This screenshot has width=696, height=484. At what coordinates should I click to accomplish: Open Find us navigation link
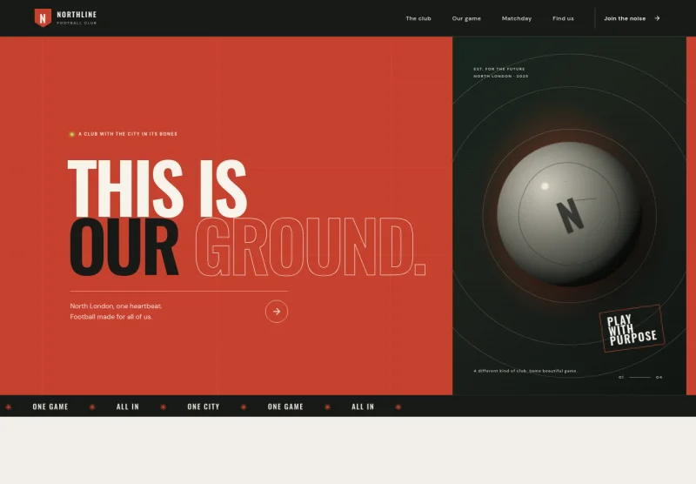coord(563,18)
